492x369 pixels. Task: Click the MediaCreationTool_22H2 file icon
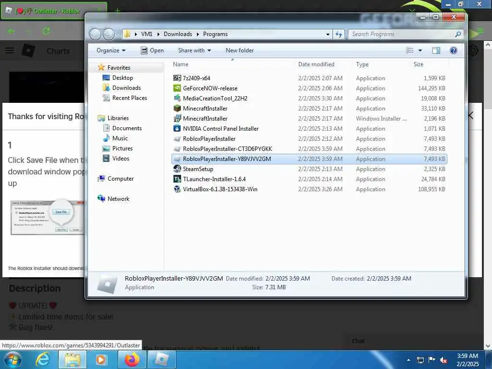coord(177,98)
